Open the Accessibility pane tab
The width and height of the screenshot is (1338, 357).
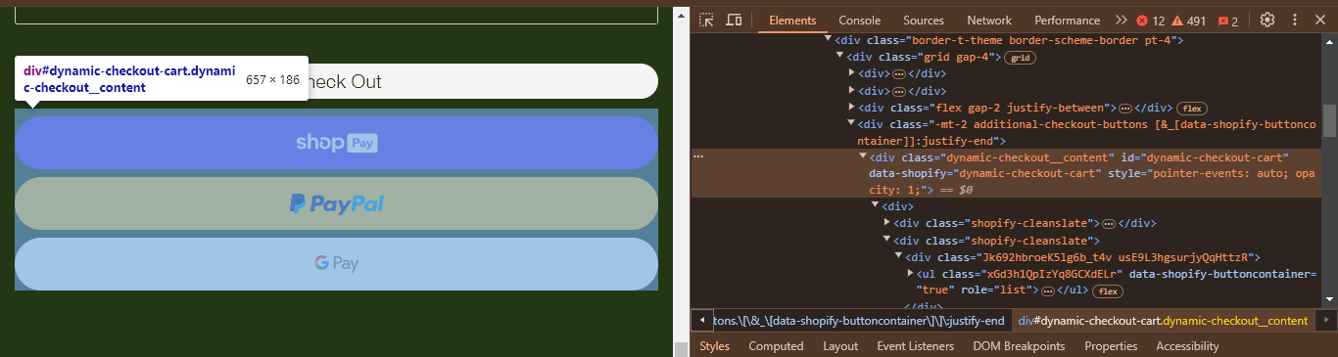[1187, 346]
